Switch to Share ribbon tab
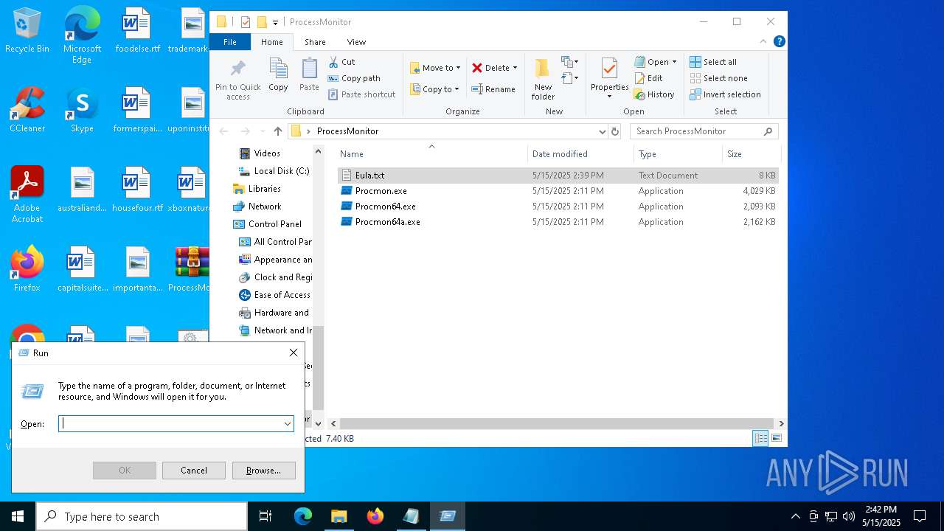 pyautogui.click(x=315, y=42)
